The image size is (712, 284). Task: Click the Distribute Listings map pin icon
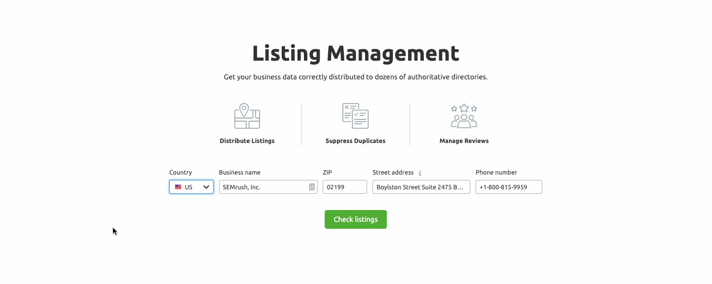(x=247, y=116)
